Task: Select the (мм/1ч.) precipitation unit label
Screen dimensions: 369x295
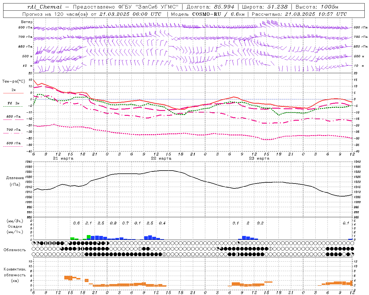Action: (x=15, y=232)
